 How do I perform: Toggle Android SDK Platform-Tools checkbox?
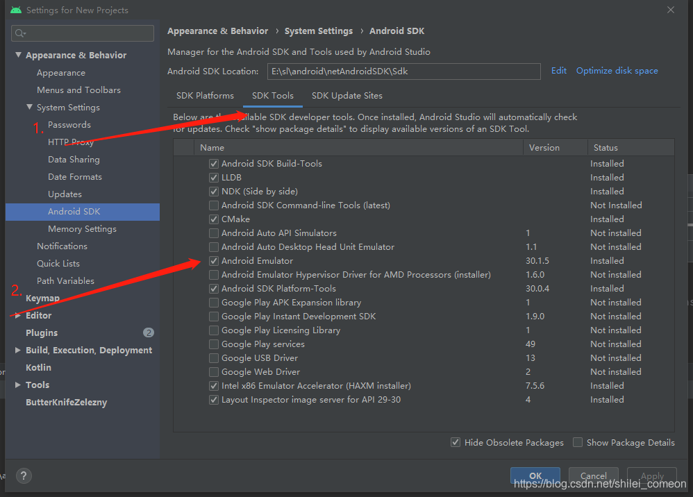pyautogui.click(x=214, y=289)
